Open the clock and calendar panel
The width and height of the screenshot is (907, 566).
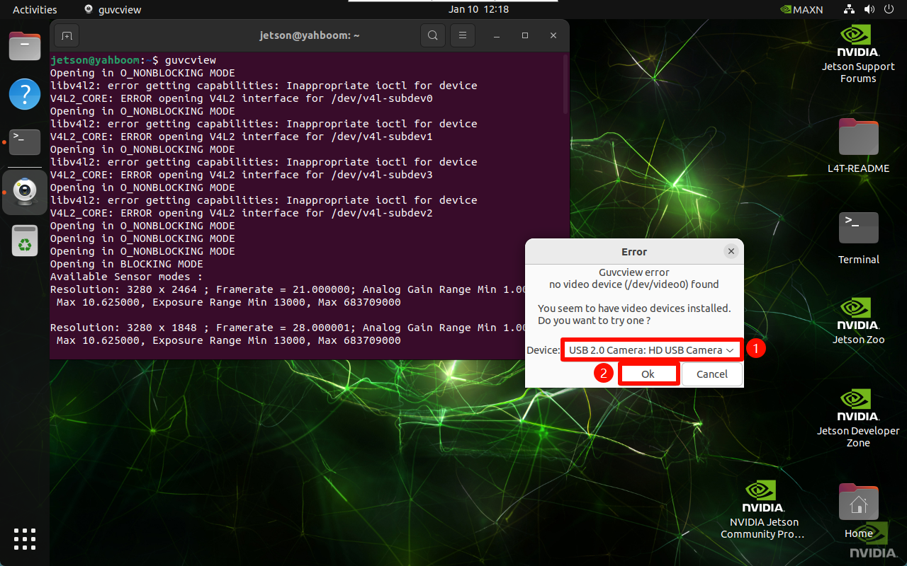pyautogui.click(x=478, y=10)
